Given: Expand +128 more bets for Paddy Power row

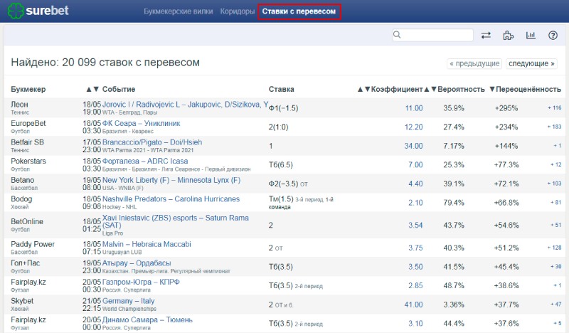Looking at the screenshot, I should (555, 248).
